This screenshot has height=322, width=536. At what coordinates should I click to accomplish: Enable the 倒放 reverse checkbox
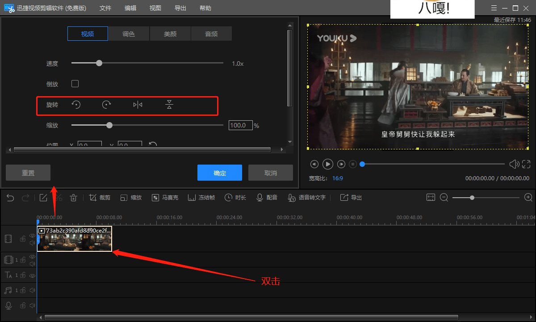click(x=75, y=84)
